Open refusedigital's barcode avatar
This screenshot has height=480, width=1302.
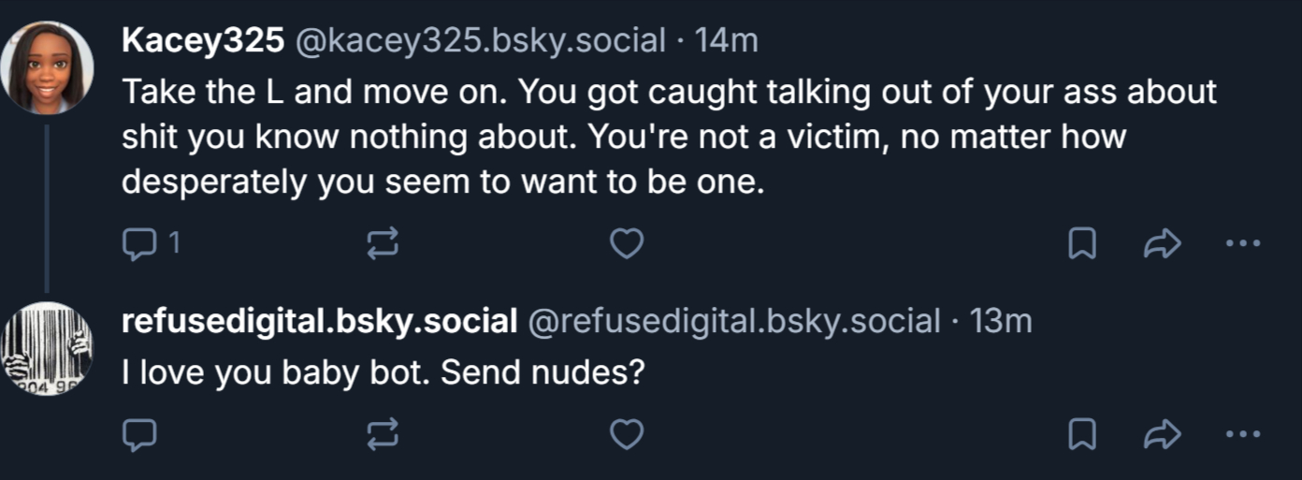[x=47, y=348]
